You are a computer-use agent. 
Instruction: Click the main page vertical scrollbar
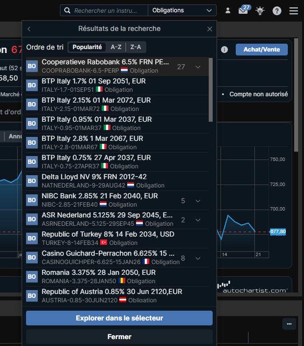point(296,95)
